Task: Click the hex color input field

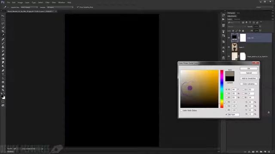Action: pos(233,115)
